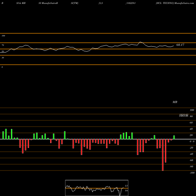This screenshot has width=196, height=196.
Task: Click the RSI line peak touching 70 level
Action: pos(140,42)
